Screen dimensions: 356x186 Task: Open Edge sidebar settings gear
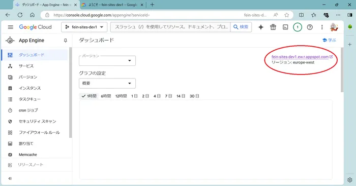350,180
